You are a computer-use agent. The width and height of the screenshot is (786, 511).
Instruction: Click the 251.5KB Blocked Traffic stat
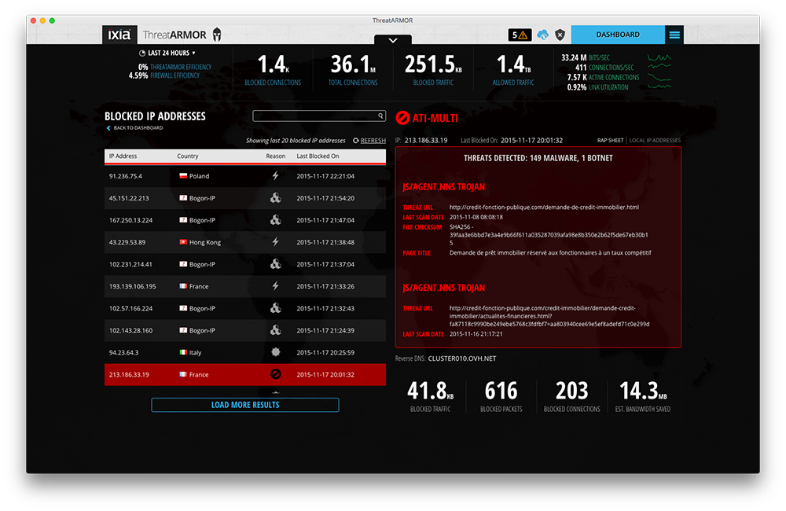[x=433, y=70]
